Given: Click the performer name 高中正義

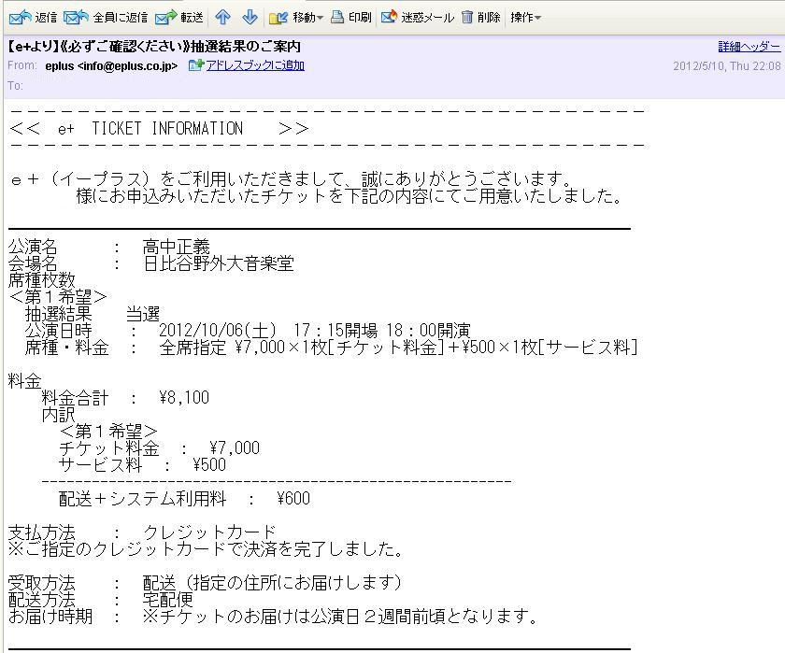Looking at the screenshot, I should pos(177,247).
